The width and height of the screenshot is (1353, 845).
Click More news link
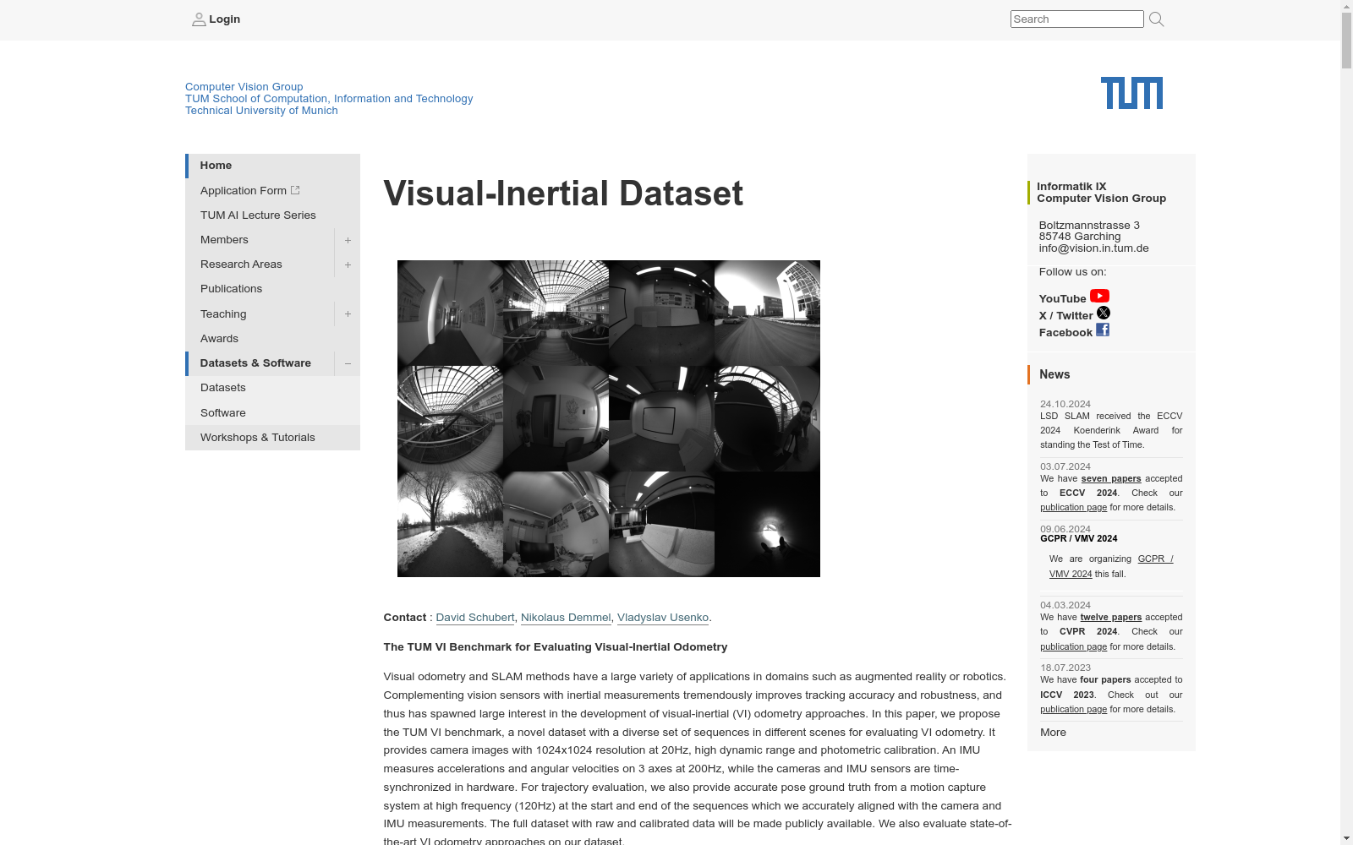[x=1053, y=733]
